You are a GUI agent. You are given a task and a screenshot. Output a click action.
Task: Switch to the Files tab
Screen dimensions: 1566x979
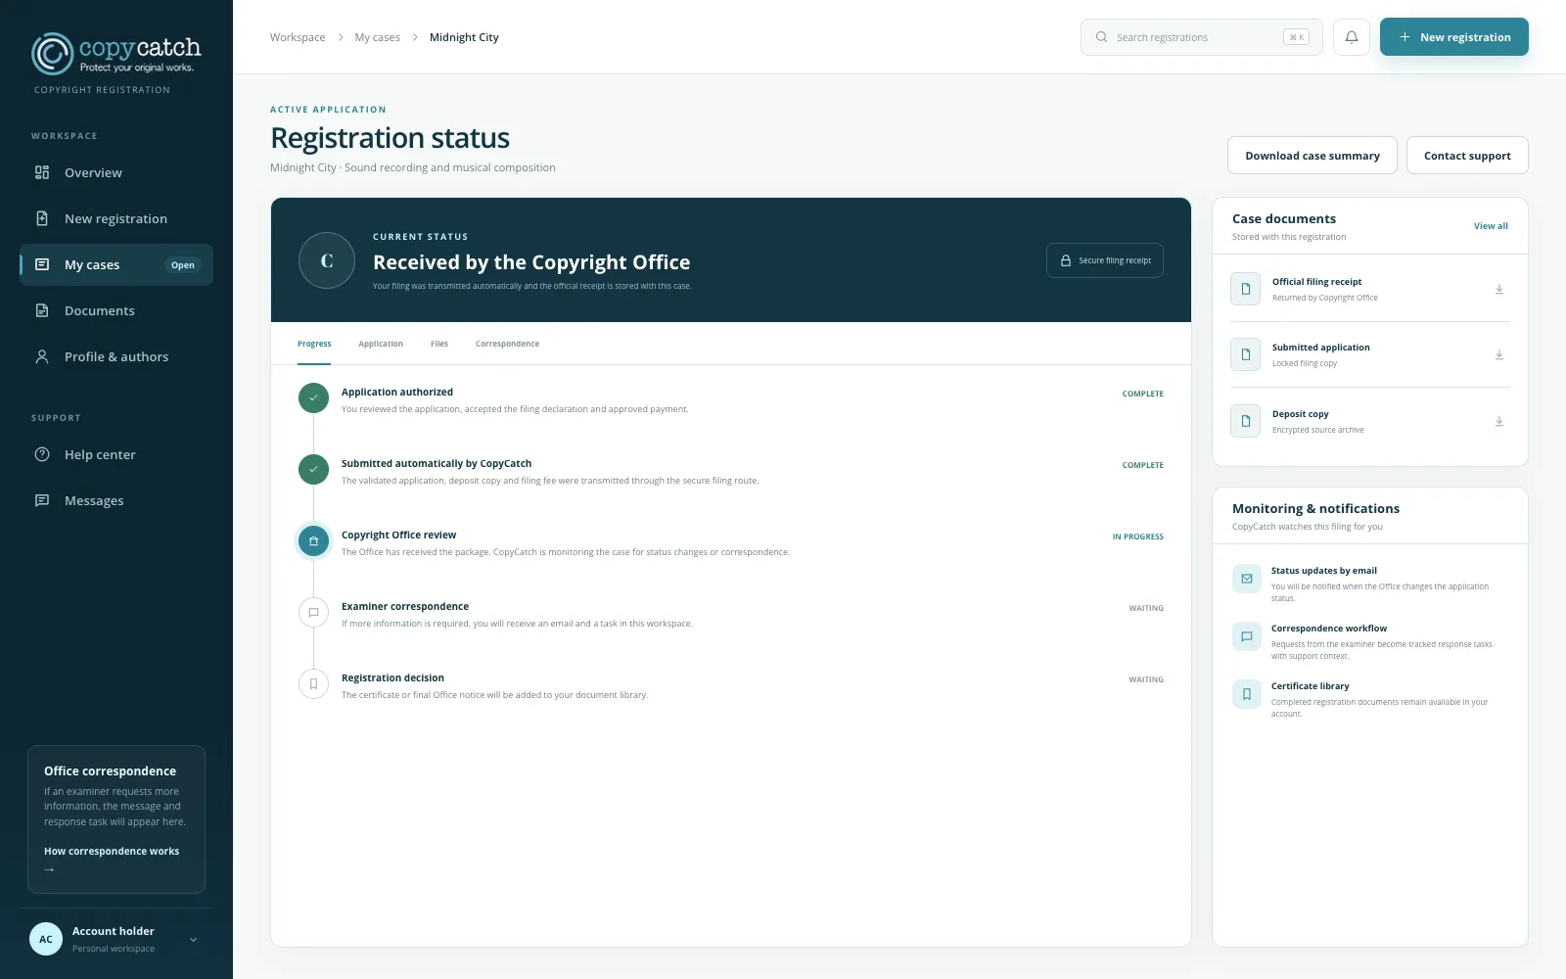439,344
